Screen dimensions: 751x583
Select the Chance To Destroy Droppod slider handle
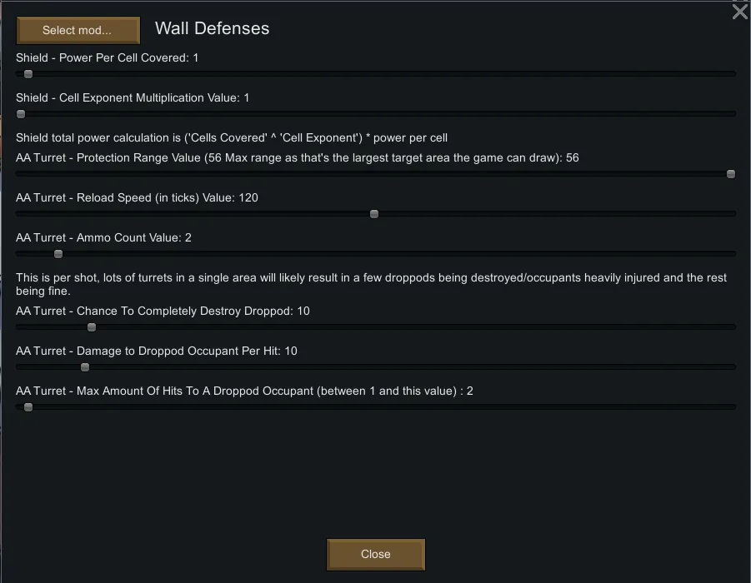(x=92, y=327)
